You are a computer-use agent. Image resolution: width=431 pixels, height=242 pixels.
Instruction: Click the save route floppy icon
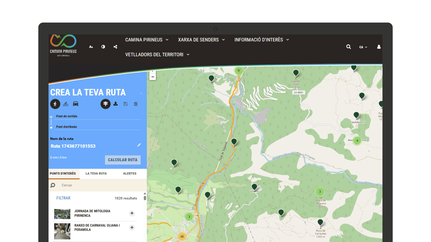[126, 104]
